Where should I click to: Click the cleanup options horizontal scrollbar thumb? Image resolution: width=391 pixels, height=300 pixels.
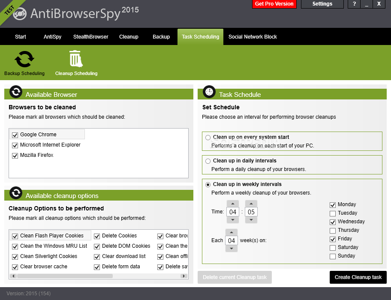[65, 276]
